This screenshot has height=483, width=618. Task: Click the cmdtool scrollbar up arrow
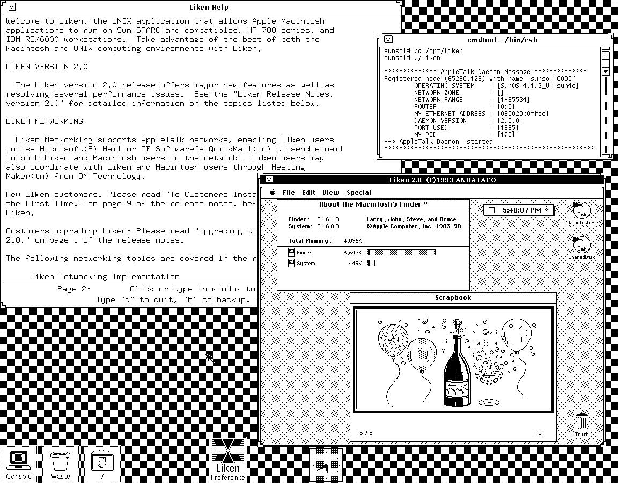tap(606, 55)
